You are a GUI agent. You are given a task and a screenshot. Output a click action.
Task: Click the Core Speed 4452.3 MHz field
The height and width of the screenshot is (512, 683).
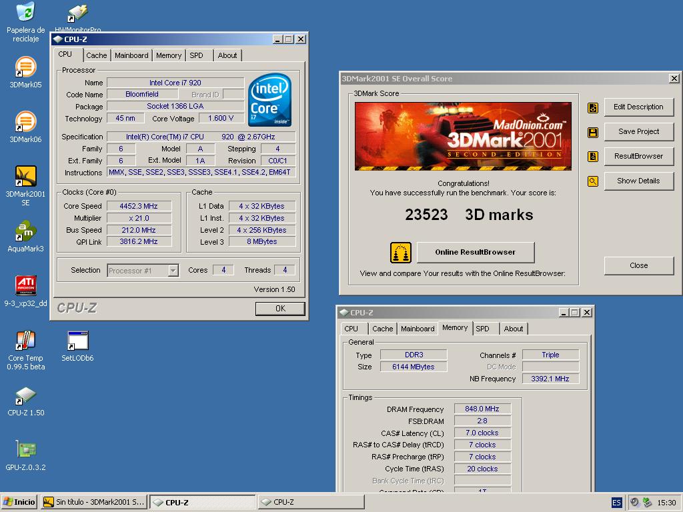click(139, 207)
